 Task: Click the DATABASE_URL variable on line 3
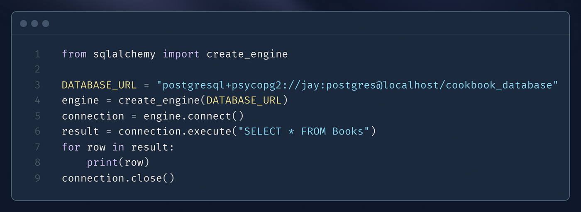99,85
